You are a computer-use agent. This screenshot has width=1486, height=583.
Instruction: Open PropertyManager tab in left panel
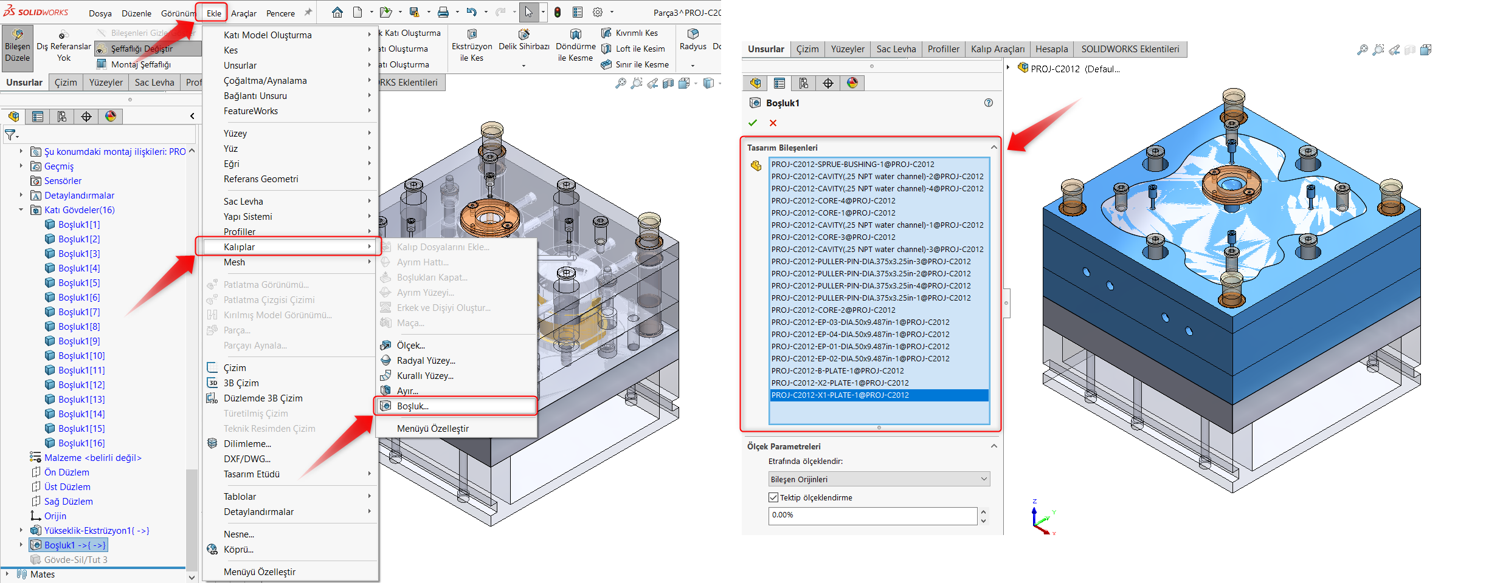(x=38, y=117)
